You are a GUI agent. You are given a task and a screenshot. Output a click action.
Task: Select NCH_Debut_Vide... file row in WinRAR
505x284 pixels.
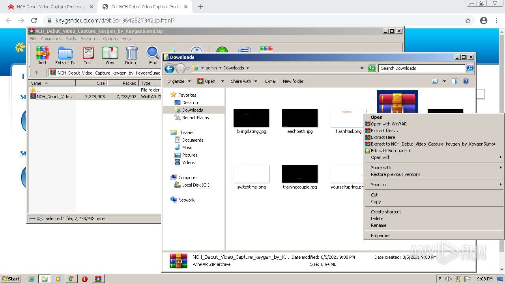[x=95, y=97]
